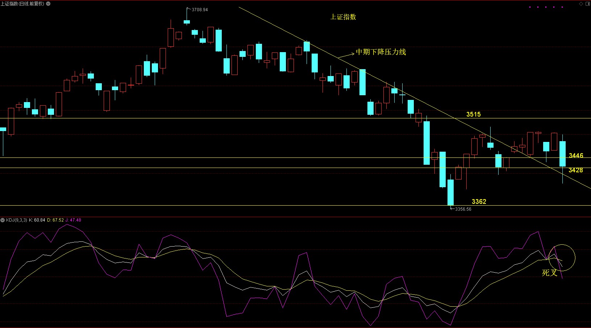Click the 上证指数(日线.前复权) chart title
The image size is (591, 328).
click(x=22, y=4)
